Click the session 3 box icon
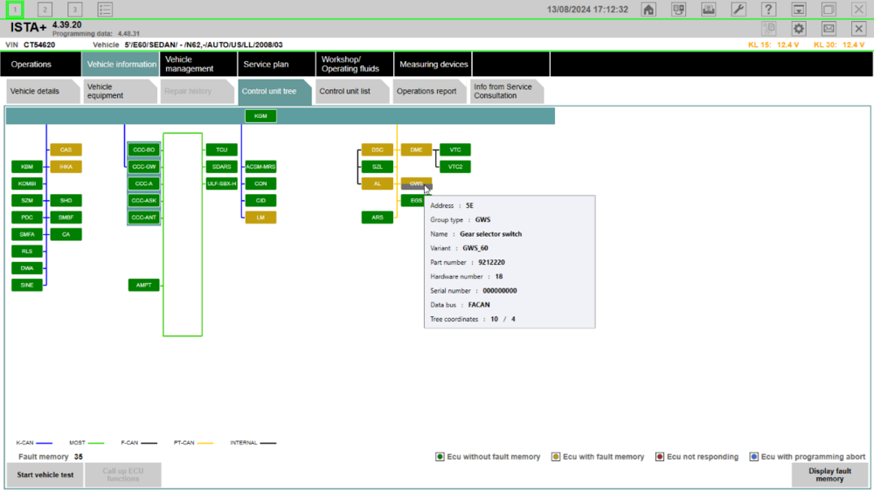Screen dimensions: 874x491 coord(74,10)
